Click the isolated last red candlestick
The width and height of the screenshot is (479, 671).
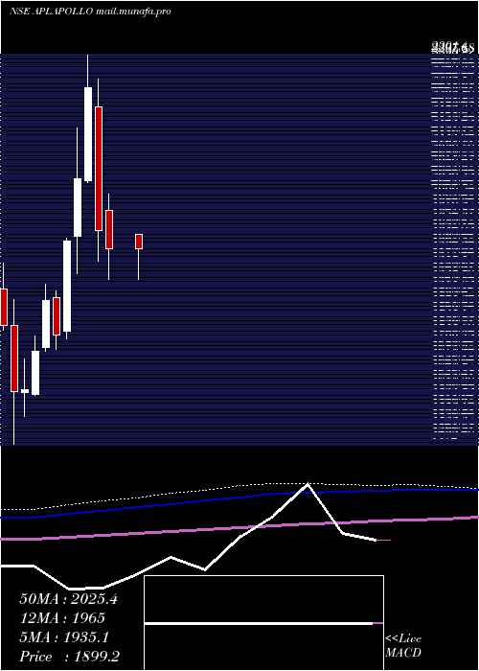coord(139,242)
